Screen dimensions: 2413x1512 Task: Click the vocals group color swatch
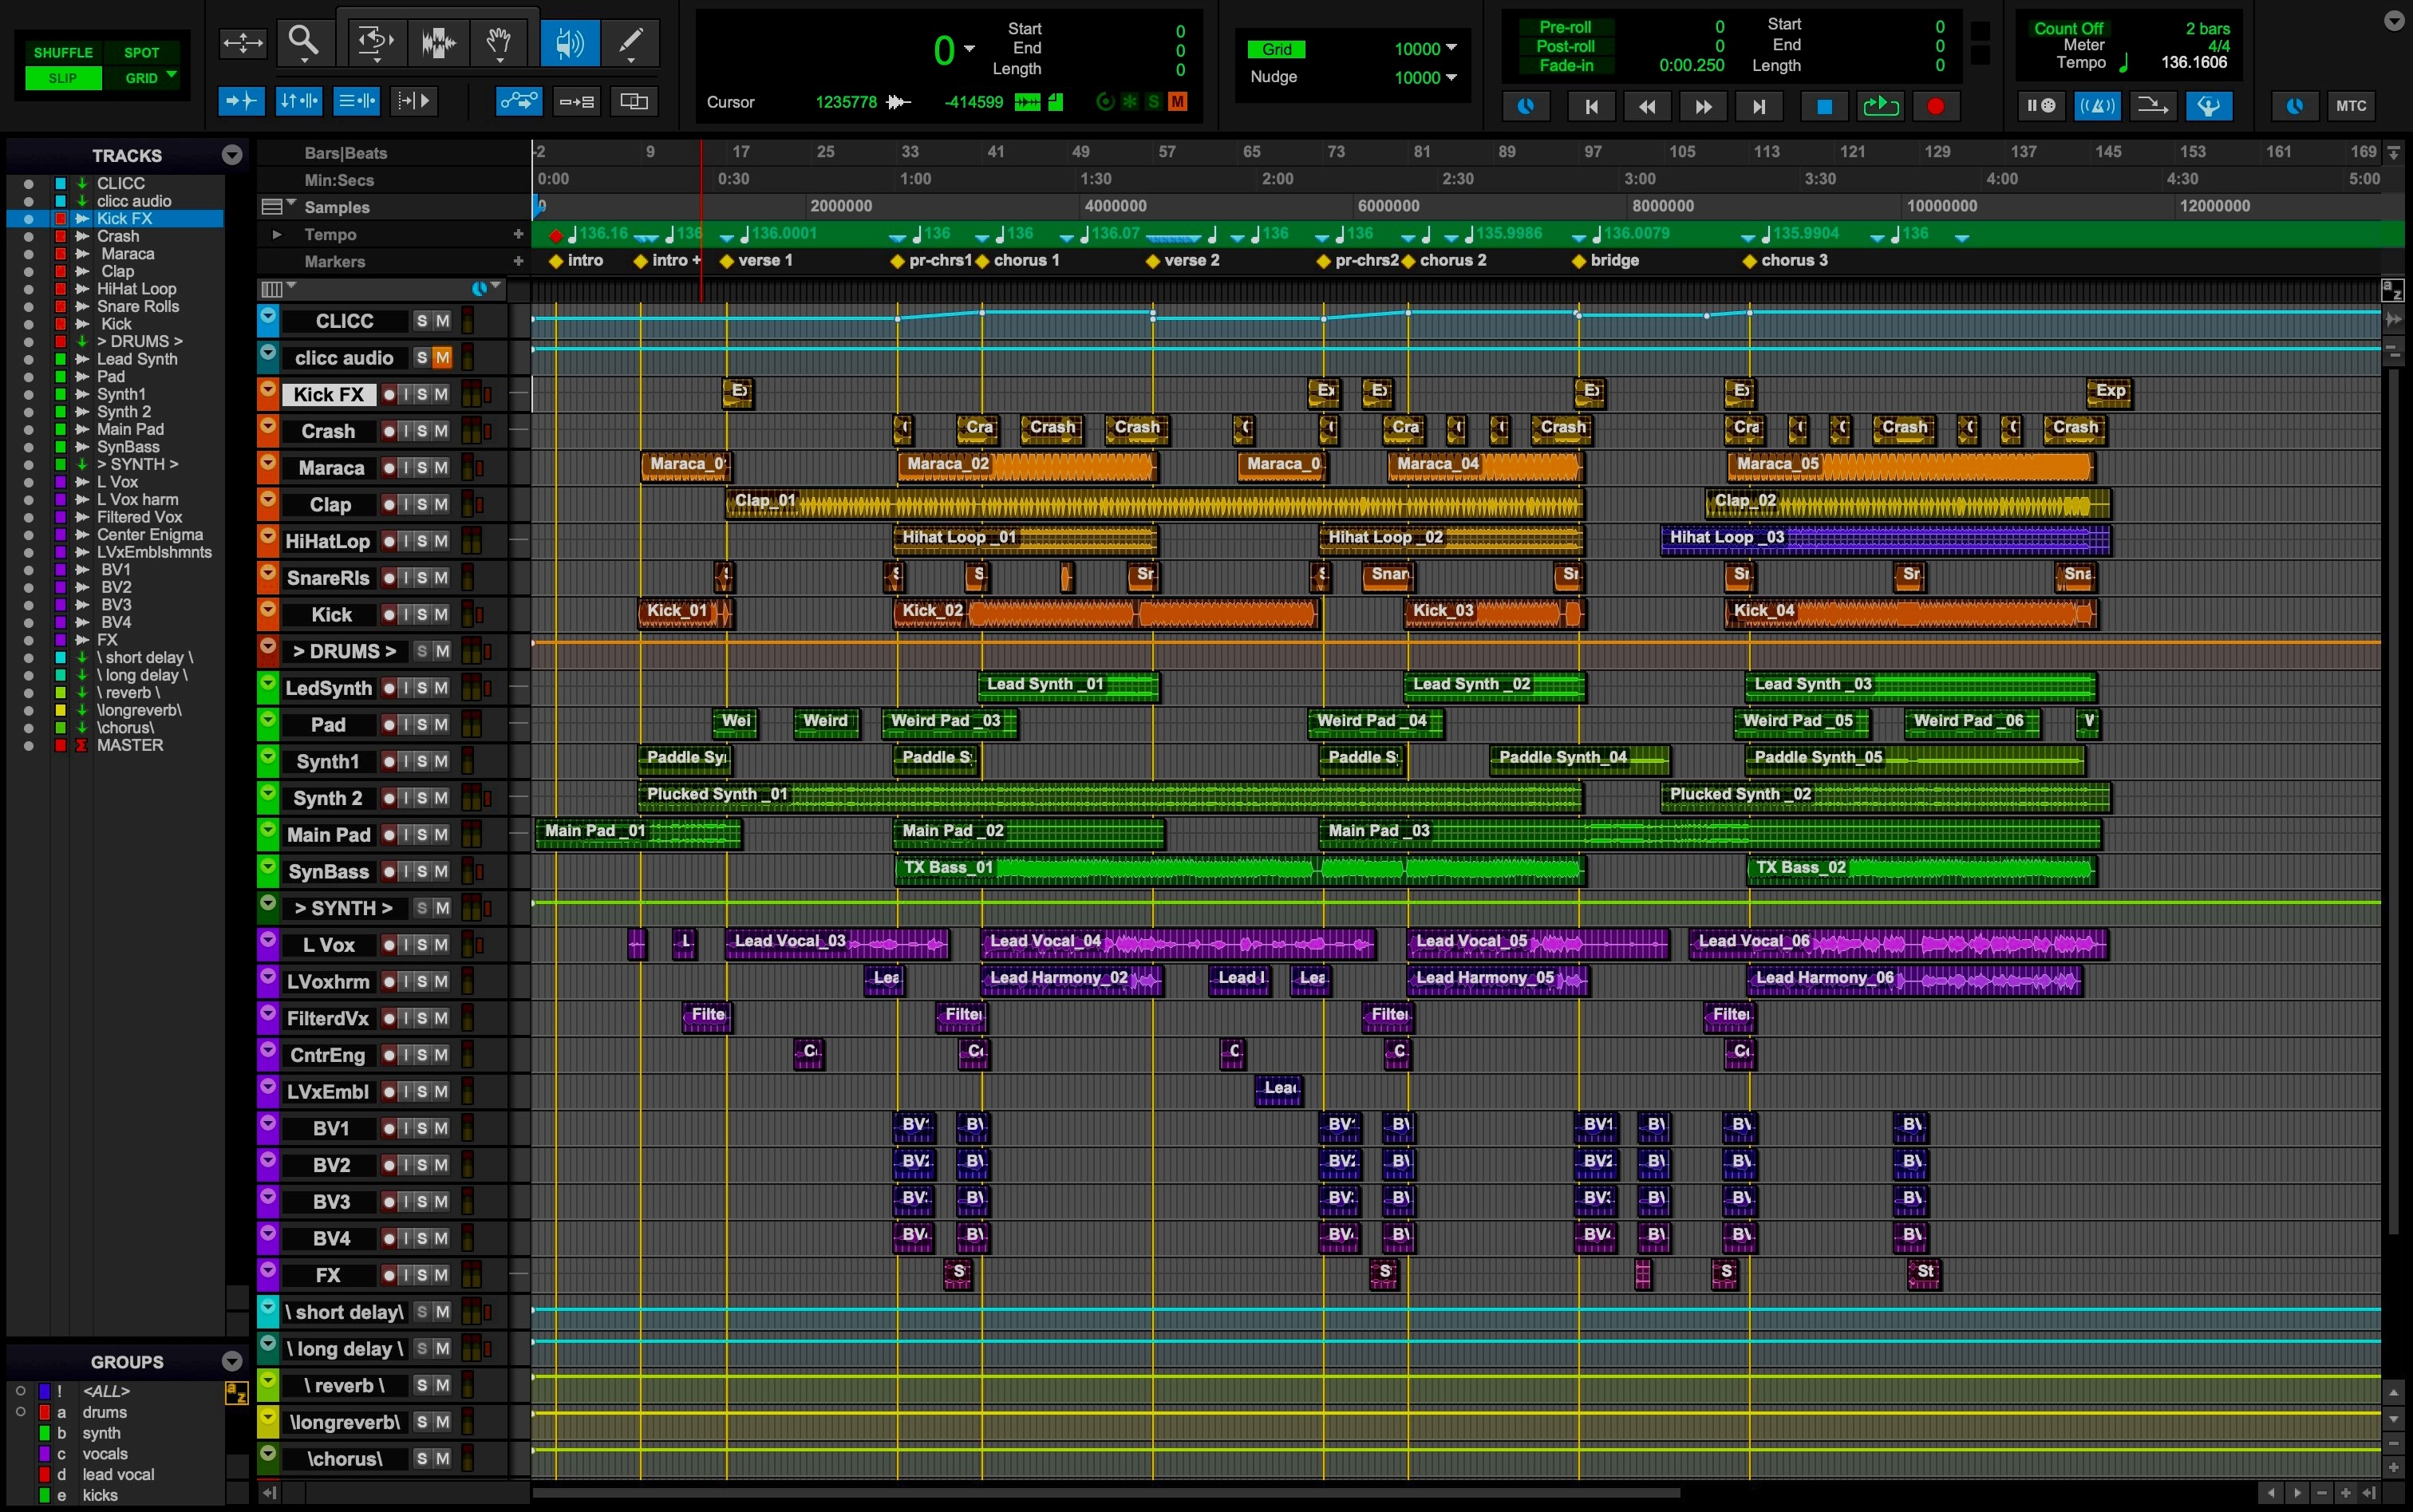pyautogui.click(x=44, y=1453)
